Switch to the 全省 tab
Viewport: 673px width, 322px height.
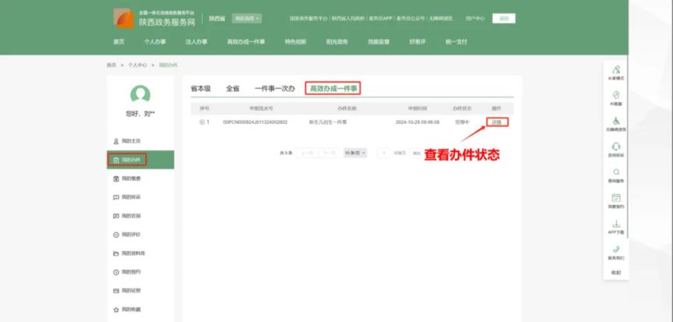233,89
